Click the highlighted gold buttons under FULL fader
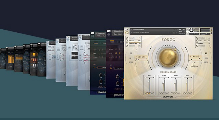This screenshot has height=120, width=219. (x=148, y=93)
